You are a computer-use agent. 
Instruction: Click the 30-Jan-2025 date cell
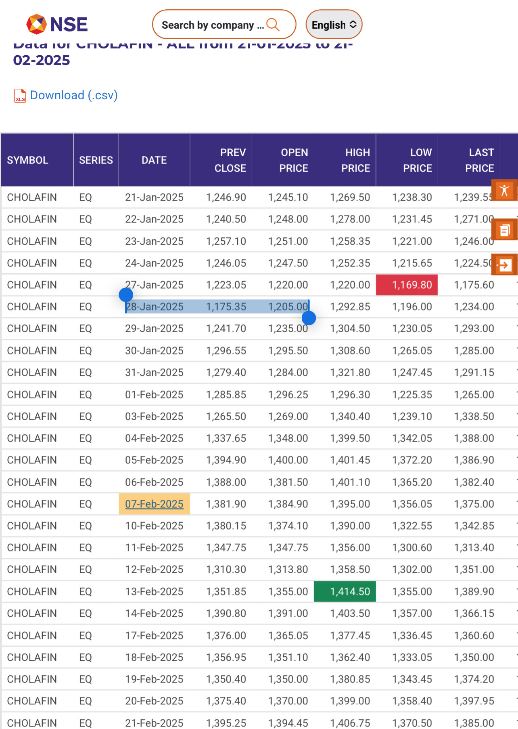click(154, 351)
